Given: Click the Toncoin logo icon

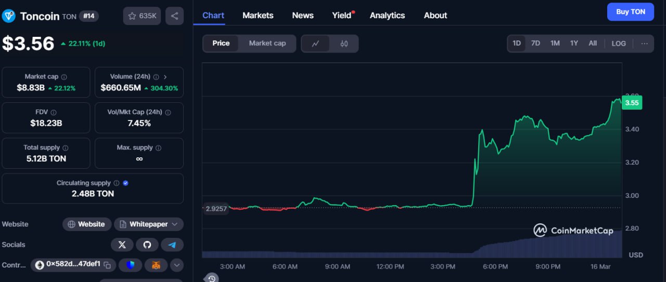Looking at the screenshot, I should click(9, 16).
